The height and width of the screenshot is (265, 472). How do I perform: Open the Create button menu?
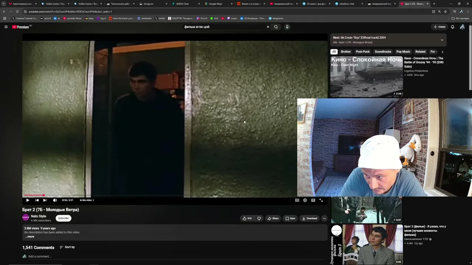pos(440,27)
